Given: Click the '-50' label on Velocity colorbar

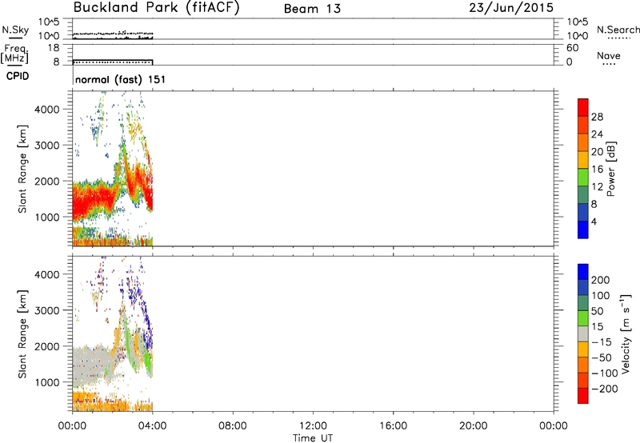Looking at the screenshot, I should click(602, 357).
